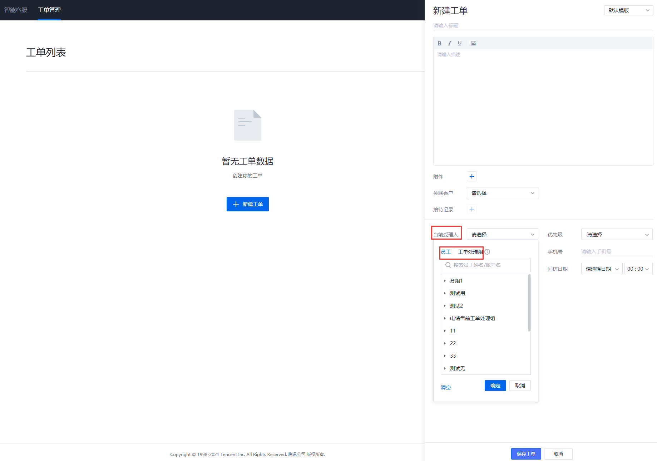Image resolution: width=657 pixels, height=461 pixels.
Task: Expand the 测试2 tree node
Action: (x=445, y=306)
